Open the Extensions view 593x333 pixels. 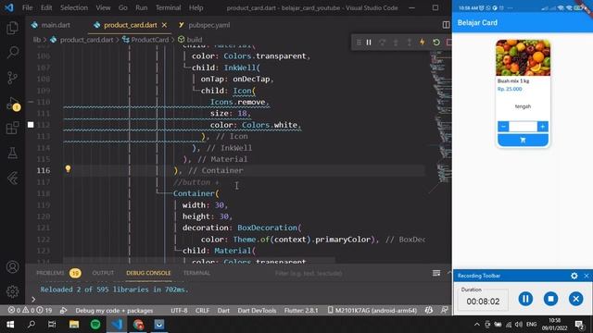(x=12, y=128)
